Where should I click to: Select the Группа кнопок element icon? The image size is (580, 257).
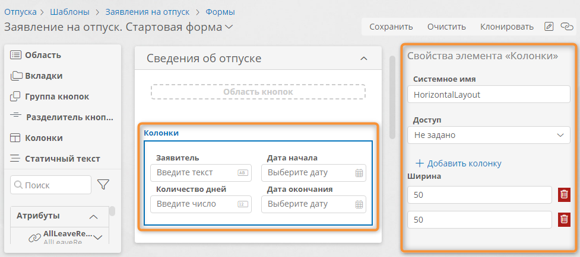[15, 97]
